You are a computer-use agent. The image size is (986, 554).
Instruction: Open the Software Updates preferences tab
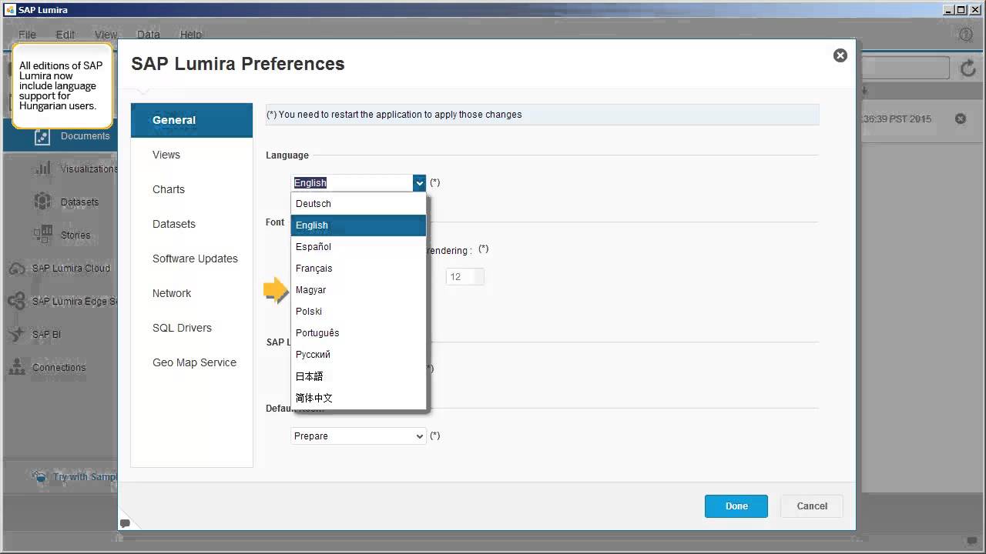click(195, 259)
